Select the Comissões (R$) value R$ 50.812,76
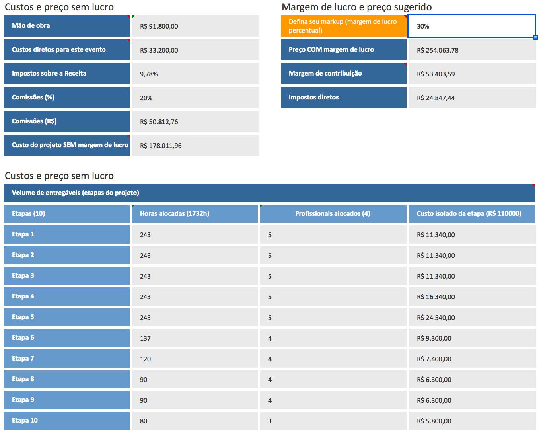The height and width of the screenshot is (433, 541). click(195, 122)
